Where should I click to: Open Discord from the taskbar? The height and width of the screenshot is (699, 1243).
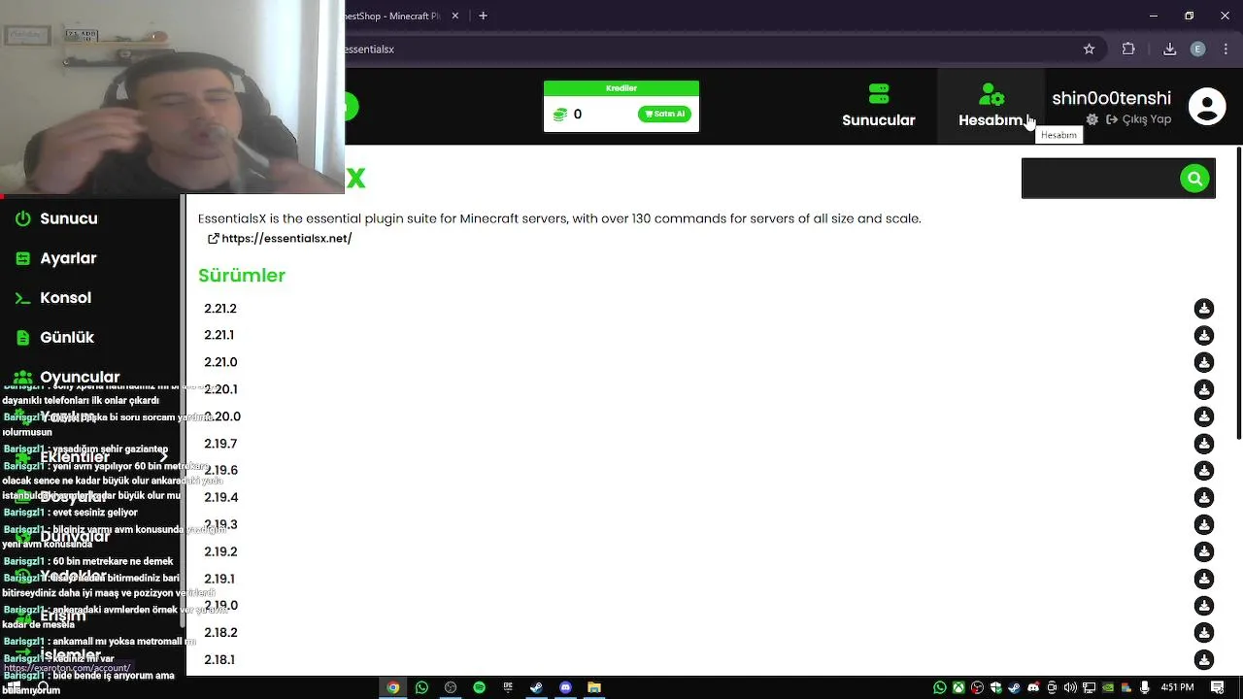[x=565, y=687]
